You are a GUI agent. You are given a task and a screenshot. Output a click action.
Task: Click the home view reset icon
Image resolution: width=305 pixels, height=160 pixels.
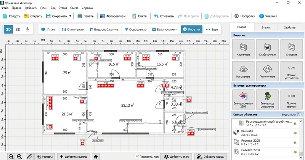[x=96, y=156]
